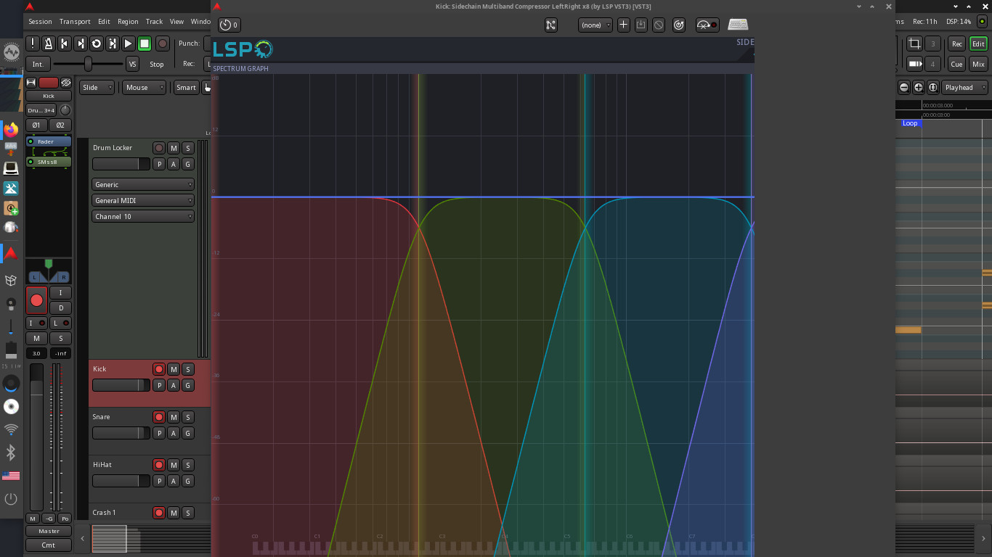Add new plugin preset with plus icon
This screenshot has width=992, height=557.
[623, 25]
